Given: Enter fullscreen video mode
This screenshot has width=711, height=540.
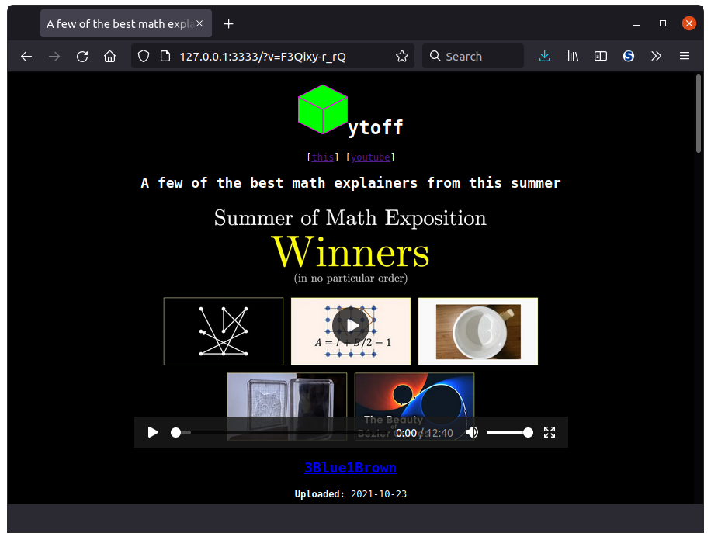Looking at the screenshot, I should coord(549,433).
